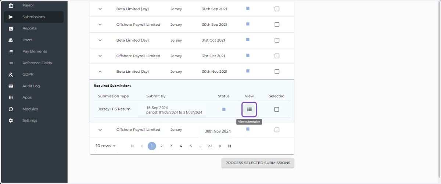Go to page 2
This screenshot has height=184, width=441.
tap(161, 146)
